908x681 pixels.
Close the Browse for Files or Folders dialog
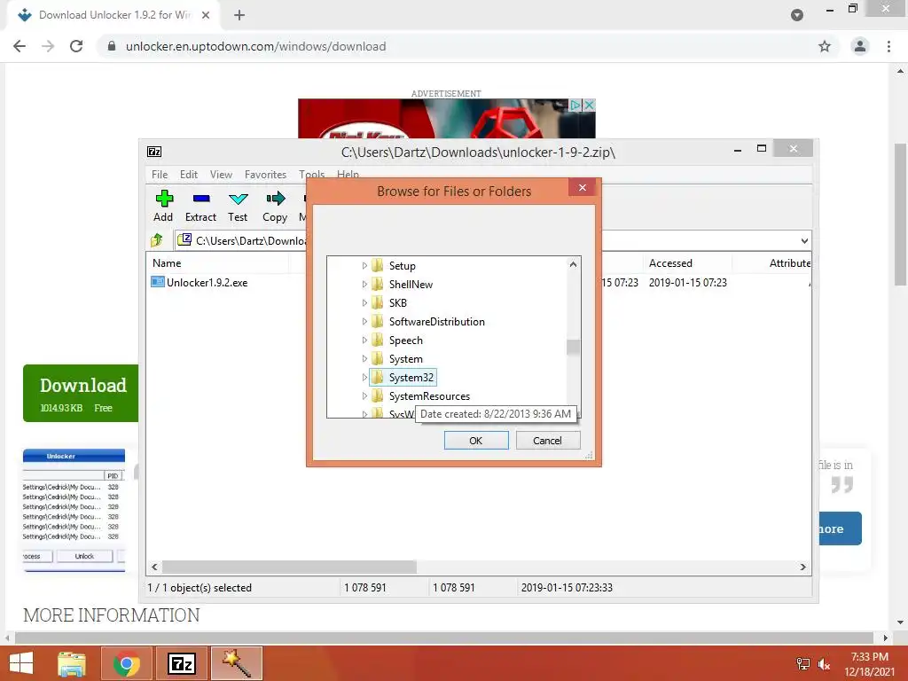(582, 187)
